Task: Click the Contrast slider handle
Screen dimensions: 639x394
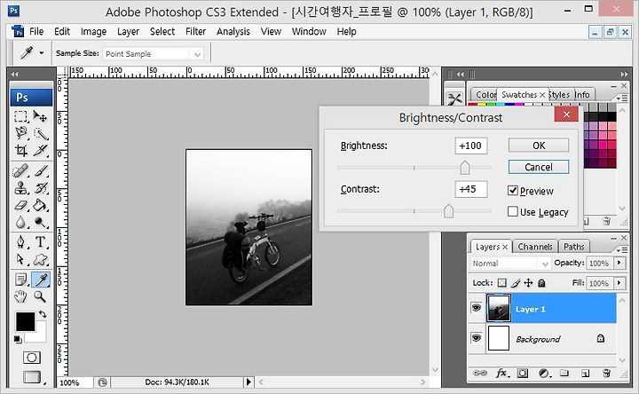Action: coord(449,211)
